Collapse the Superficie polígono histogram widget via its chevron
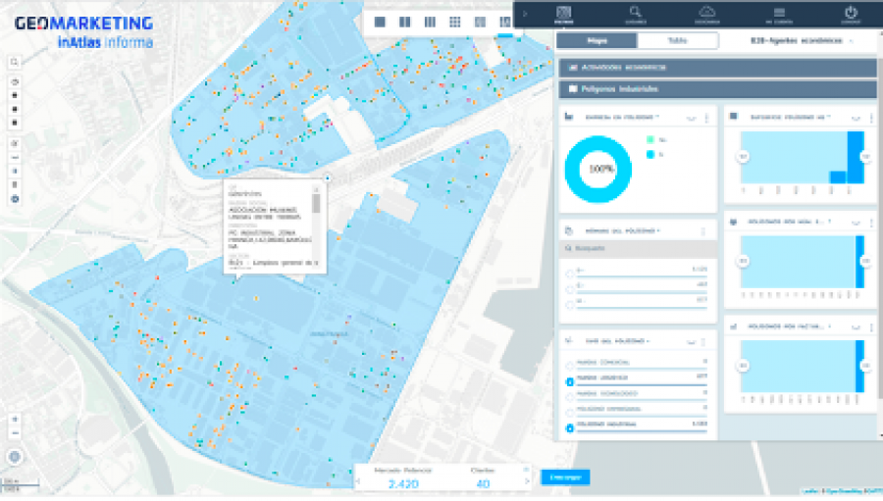The image size is (883, 501). (856, 119)
